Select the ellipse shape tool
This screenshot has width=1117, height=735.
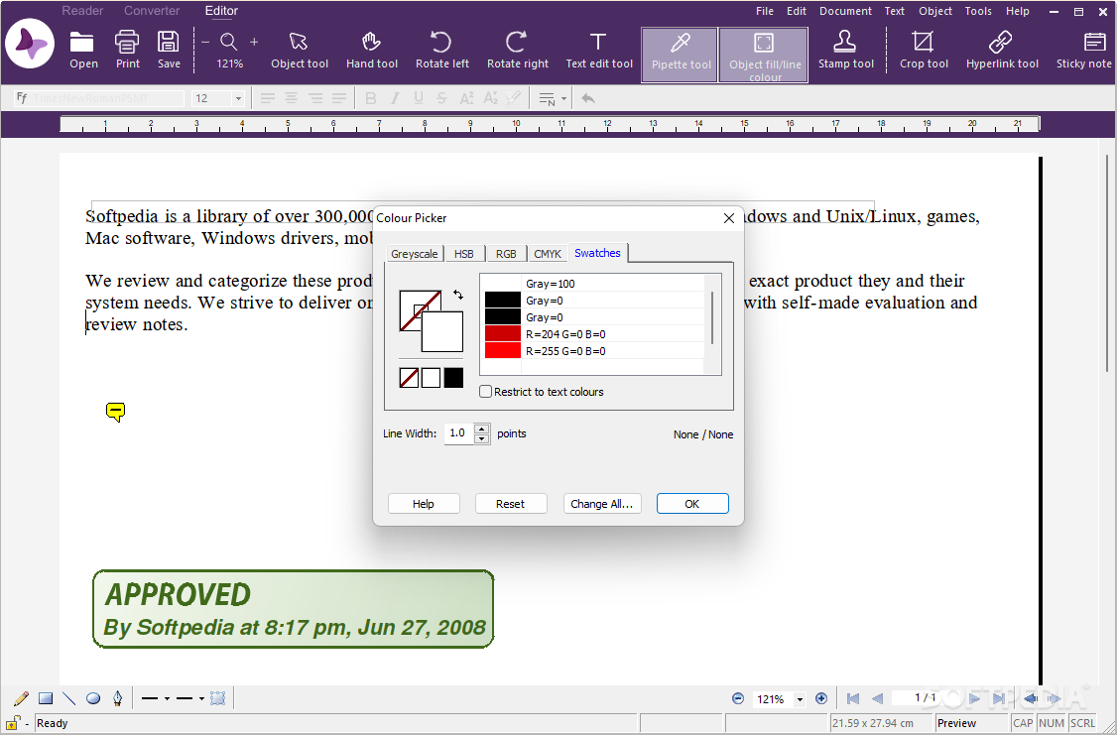93,698
